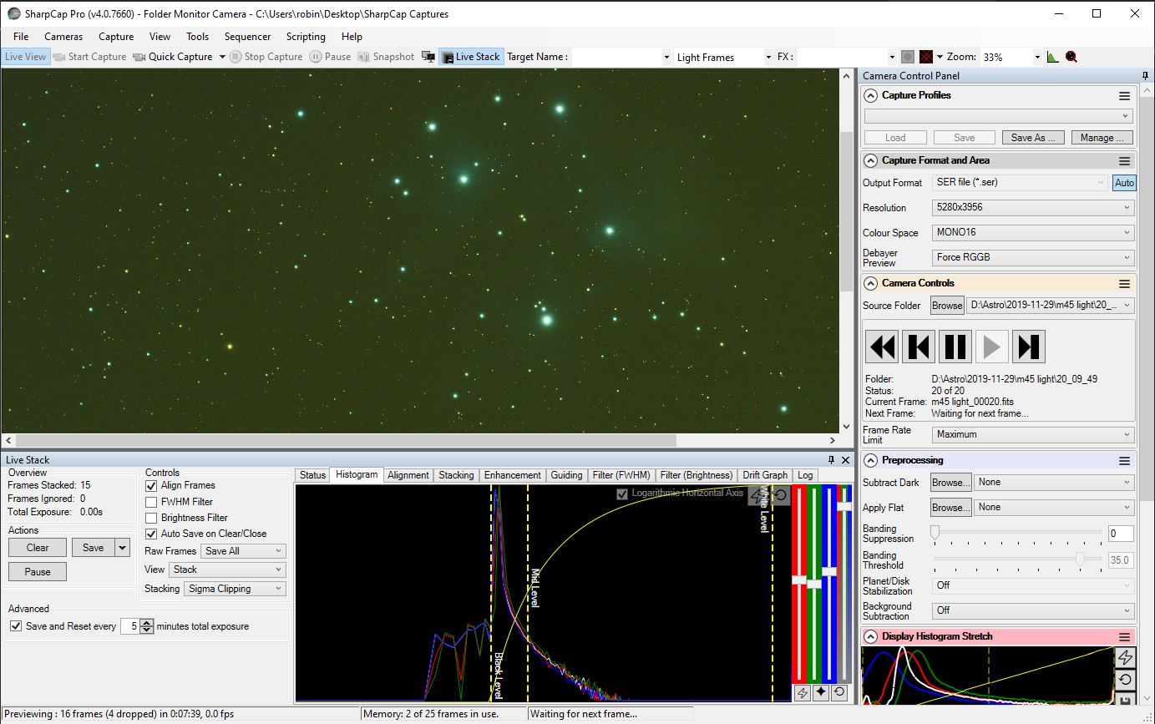Click the Snapshot toolbar button
The width and height of the screenshot is (1155, 724).
point(386,57)
